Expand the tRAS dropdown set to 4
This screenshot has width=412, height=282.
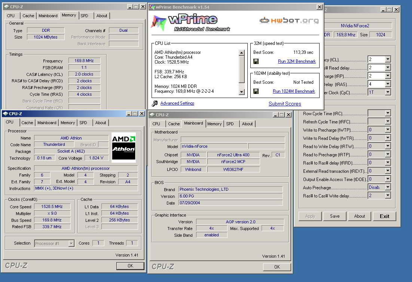pyautogui.click(x=388, y=84)
